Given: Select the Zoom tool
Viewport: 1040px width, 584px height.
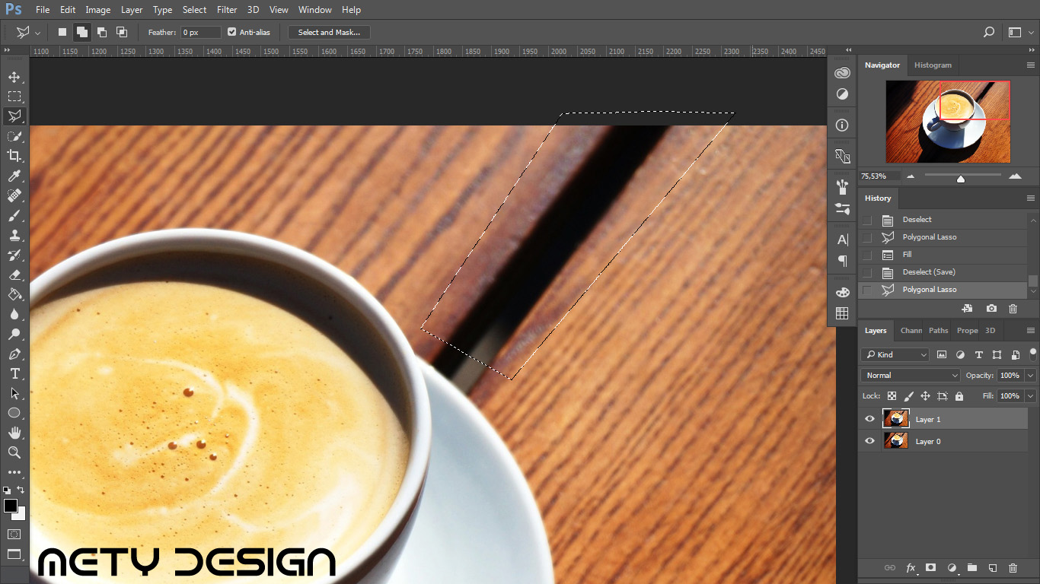Looking at the screenshot, I should tap(14, 452).
